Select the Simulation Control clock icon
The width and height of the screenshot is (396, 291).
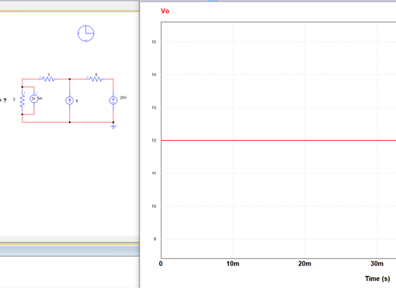[86, 33]
